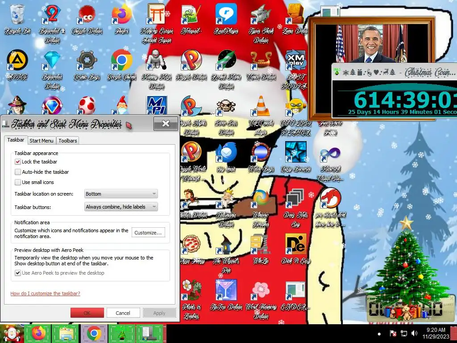Switch to the Start Menu tab

tap(42, 141)
